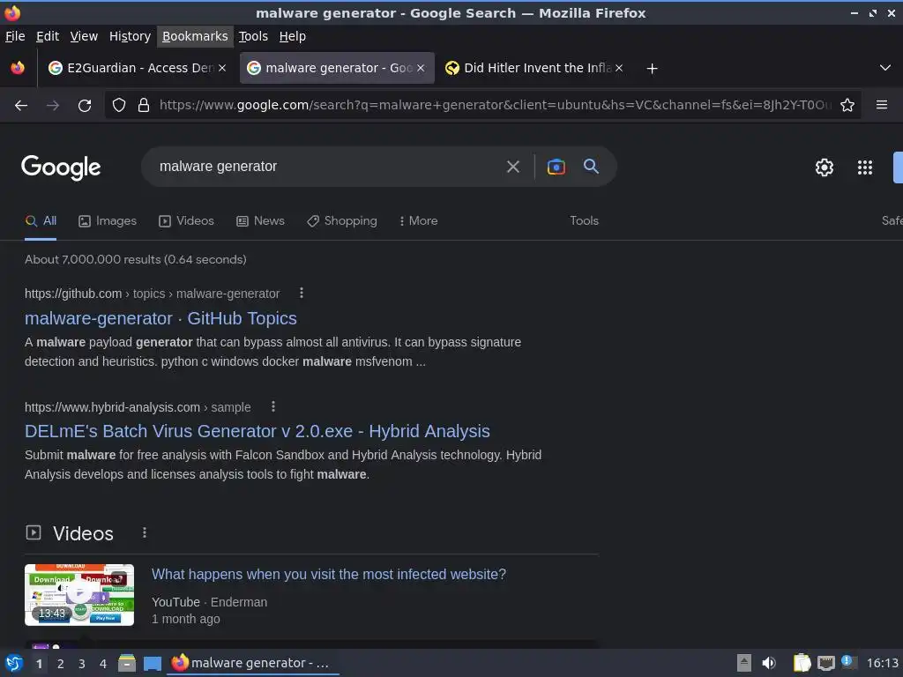903x677 pixels.
Task: Open the File menu
Action: [15, 36]
